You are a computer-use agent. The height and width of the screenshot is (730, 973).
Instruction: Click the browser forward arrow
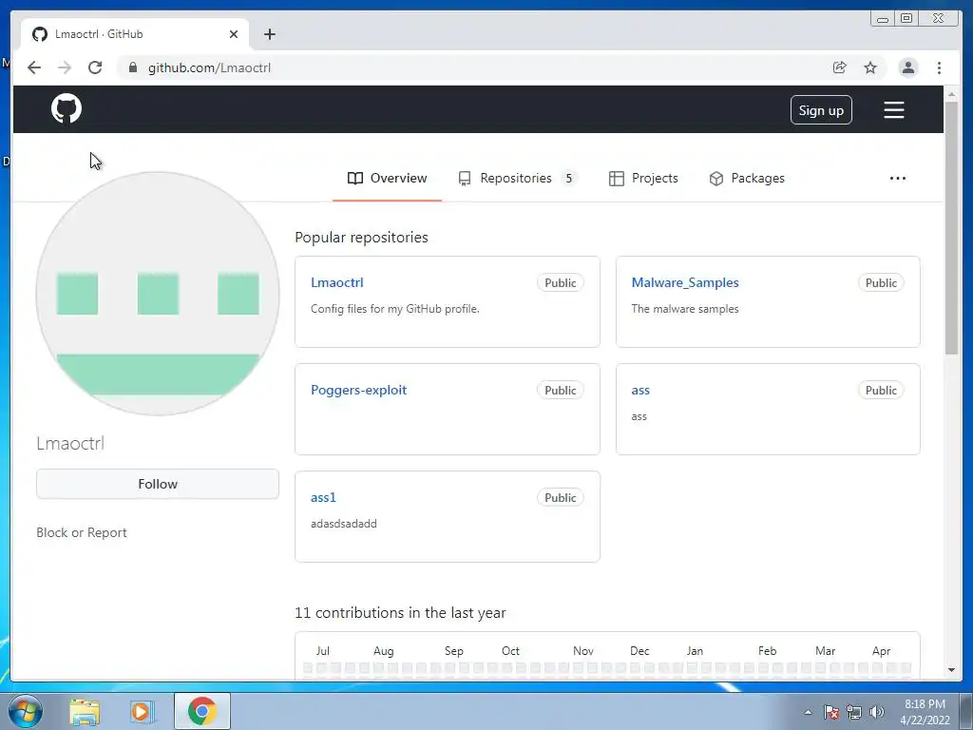pyautogui.click(x=65, y=67)
